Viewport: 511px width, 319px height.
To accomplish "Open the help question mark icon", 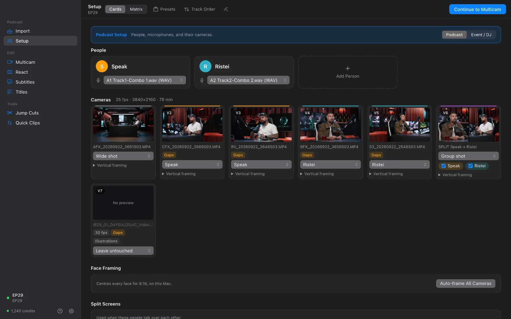I will 60,311.
